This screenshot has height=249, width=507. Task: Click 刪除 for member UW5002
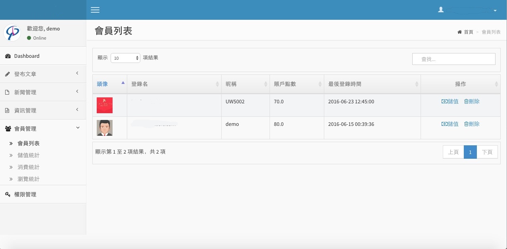(472, 101)
